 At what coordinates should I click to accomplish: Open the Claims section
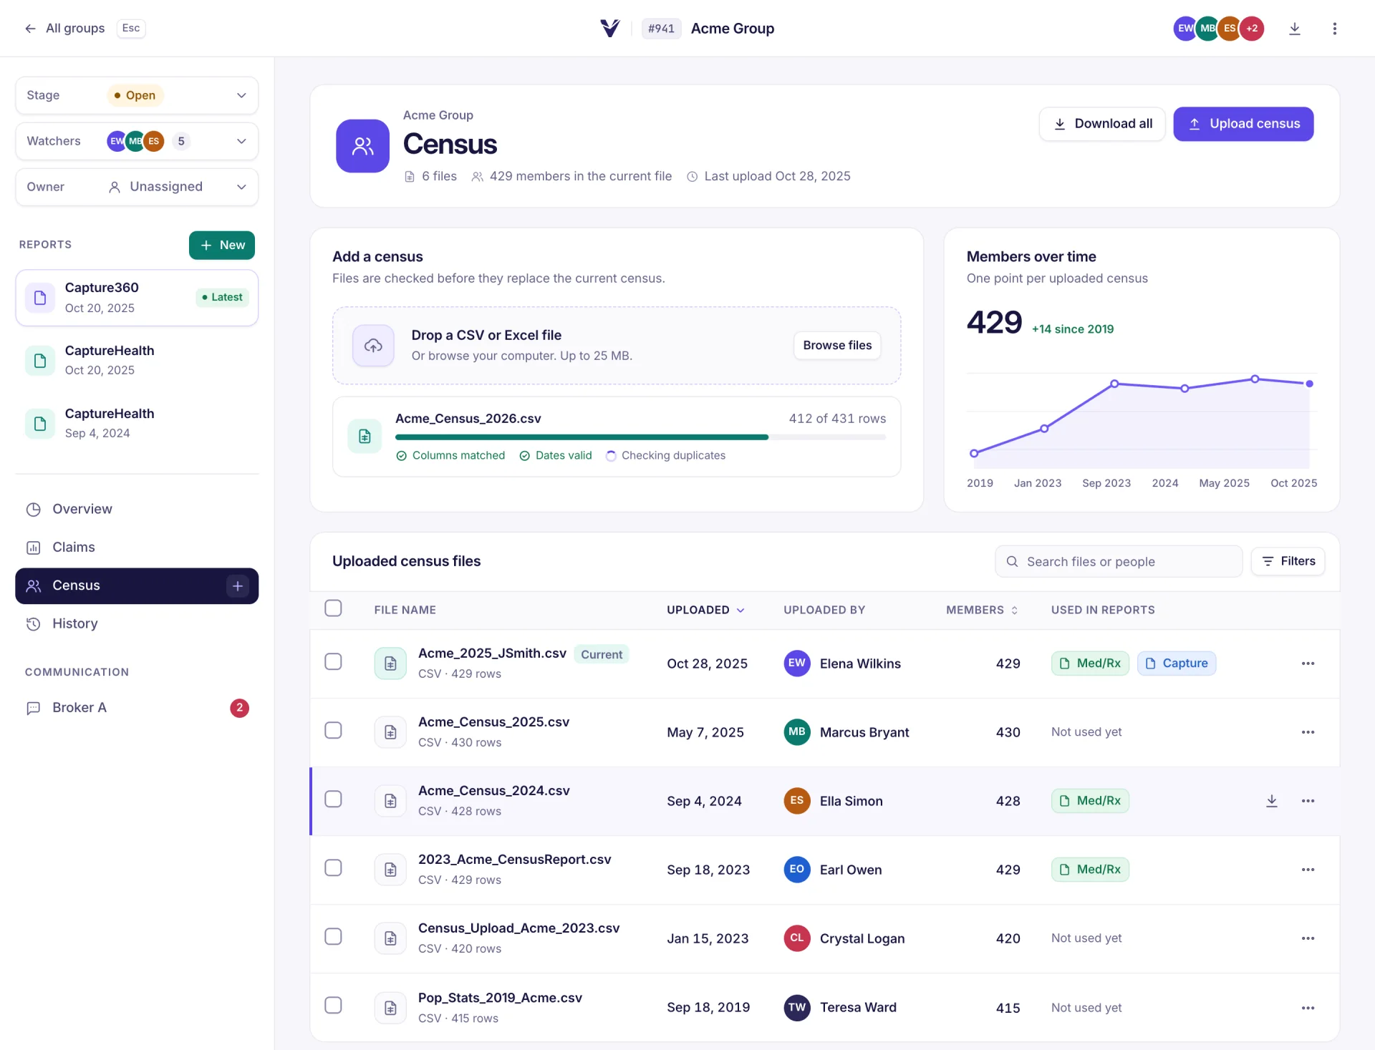tap(137, 548)
